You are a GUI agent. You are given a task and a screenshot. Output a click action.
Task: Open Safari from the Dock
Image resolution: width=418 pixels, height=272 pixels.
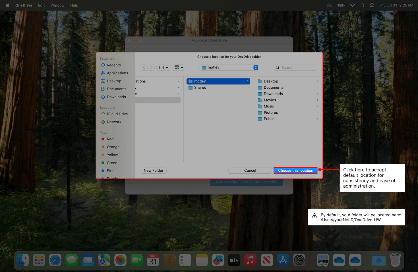55,260
